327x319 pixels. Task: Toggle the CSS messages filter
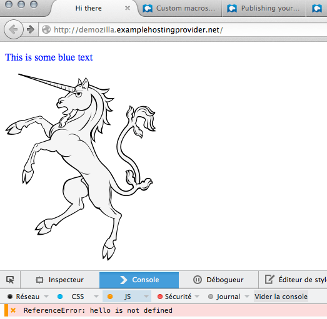71,297
